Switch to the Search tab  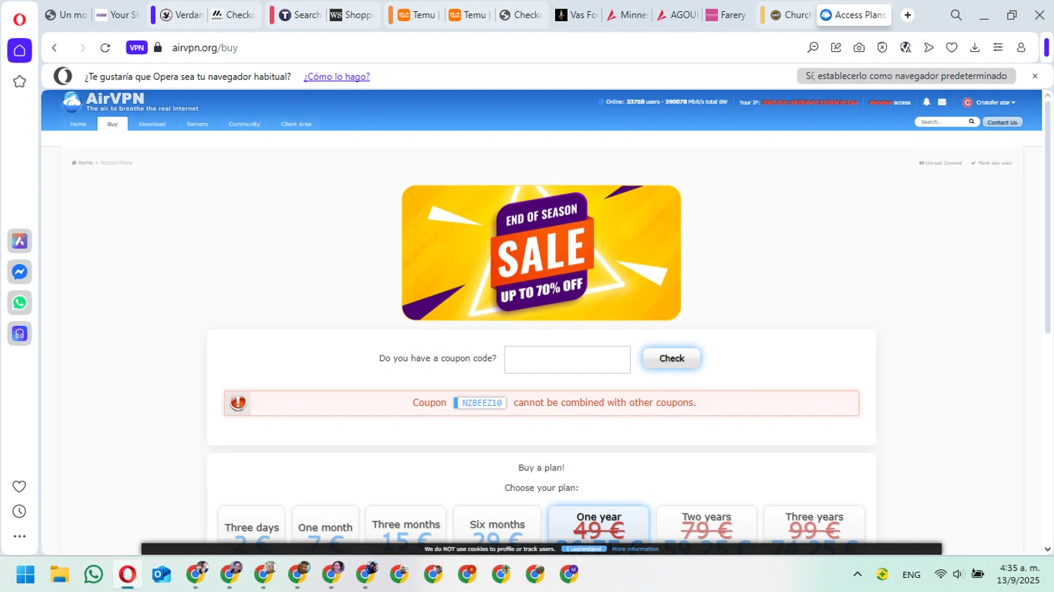(300, 15)
